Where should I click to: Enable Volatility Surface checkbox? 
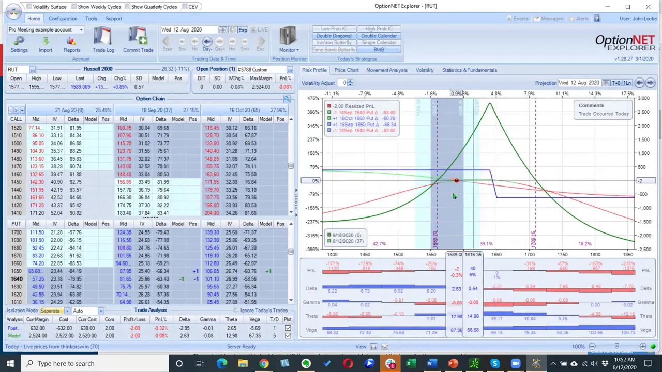[29, 7]
